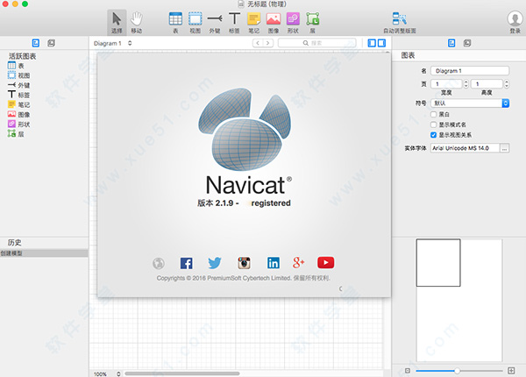Choose the 视图 view tool in toolbar
This screenshot has width=526, height=377.
coord(195,22)
